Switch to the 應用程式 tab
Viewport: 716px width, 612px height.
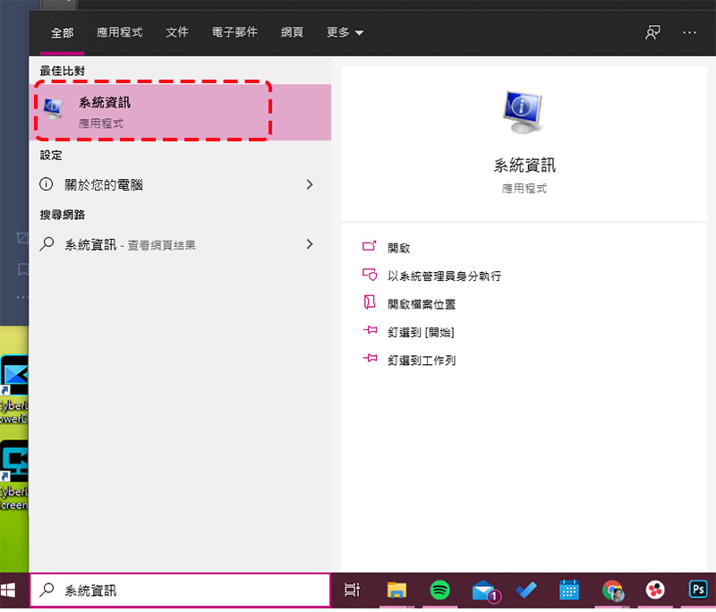click(x=120, y=32)
